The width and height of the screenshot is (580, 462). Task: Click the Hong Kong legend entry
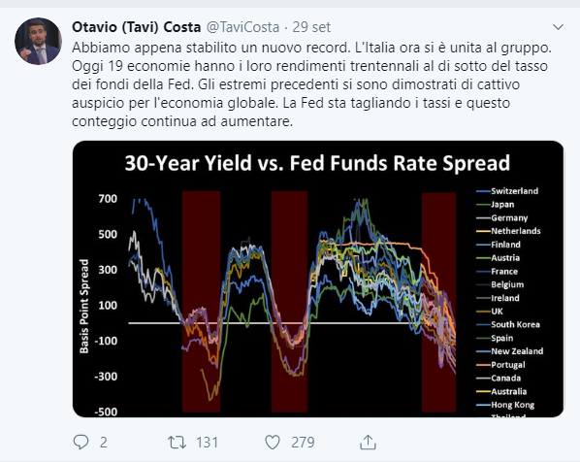click(505, 405)
